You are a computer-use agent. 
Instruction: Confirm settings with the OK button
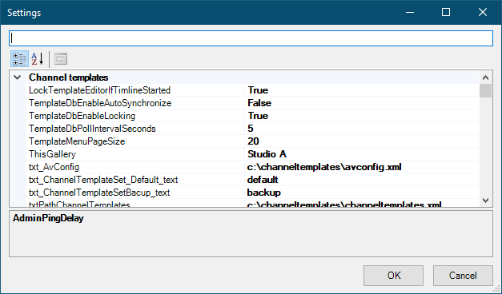(x=393, y=276)
